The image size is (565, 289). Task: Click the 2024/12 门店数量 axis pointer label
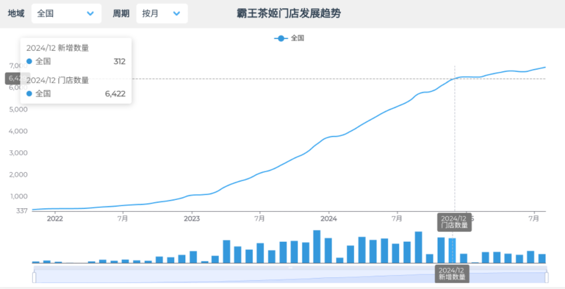455,222
